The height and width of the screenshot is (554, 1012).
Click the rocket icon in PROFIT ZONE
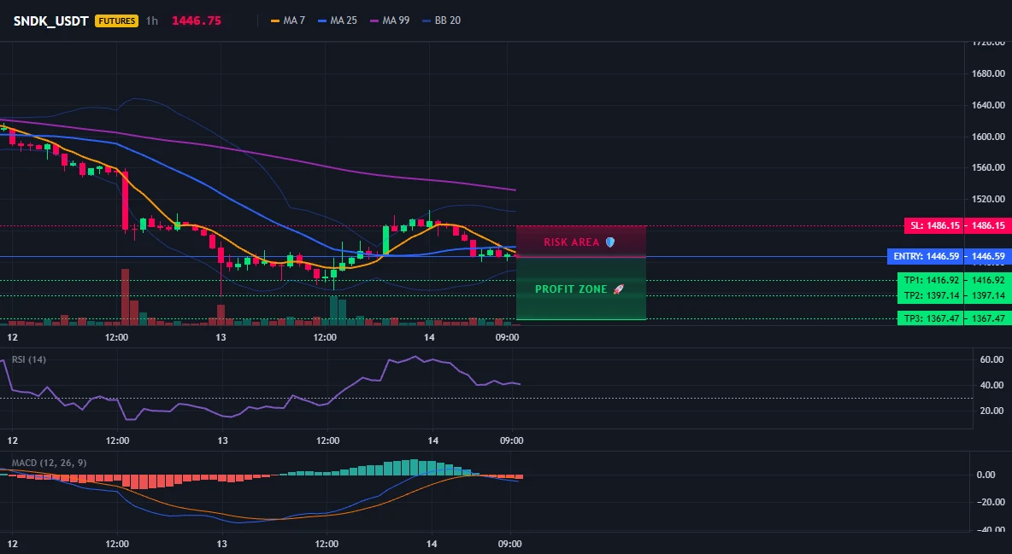[618, 289]
